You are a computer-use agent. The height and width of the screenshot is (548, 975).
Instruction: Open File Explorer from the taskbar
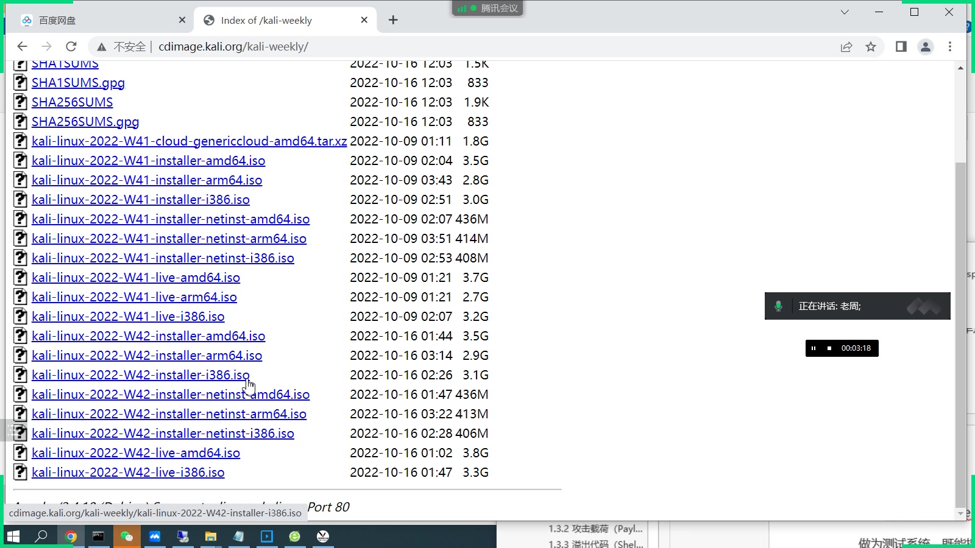(x=211, y=536)
